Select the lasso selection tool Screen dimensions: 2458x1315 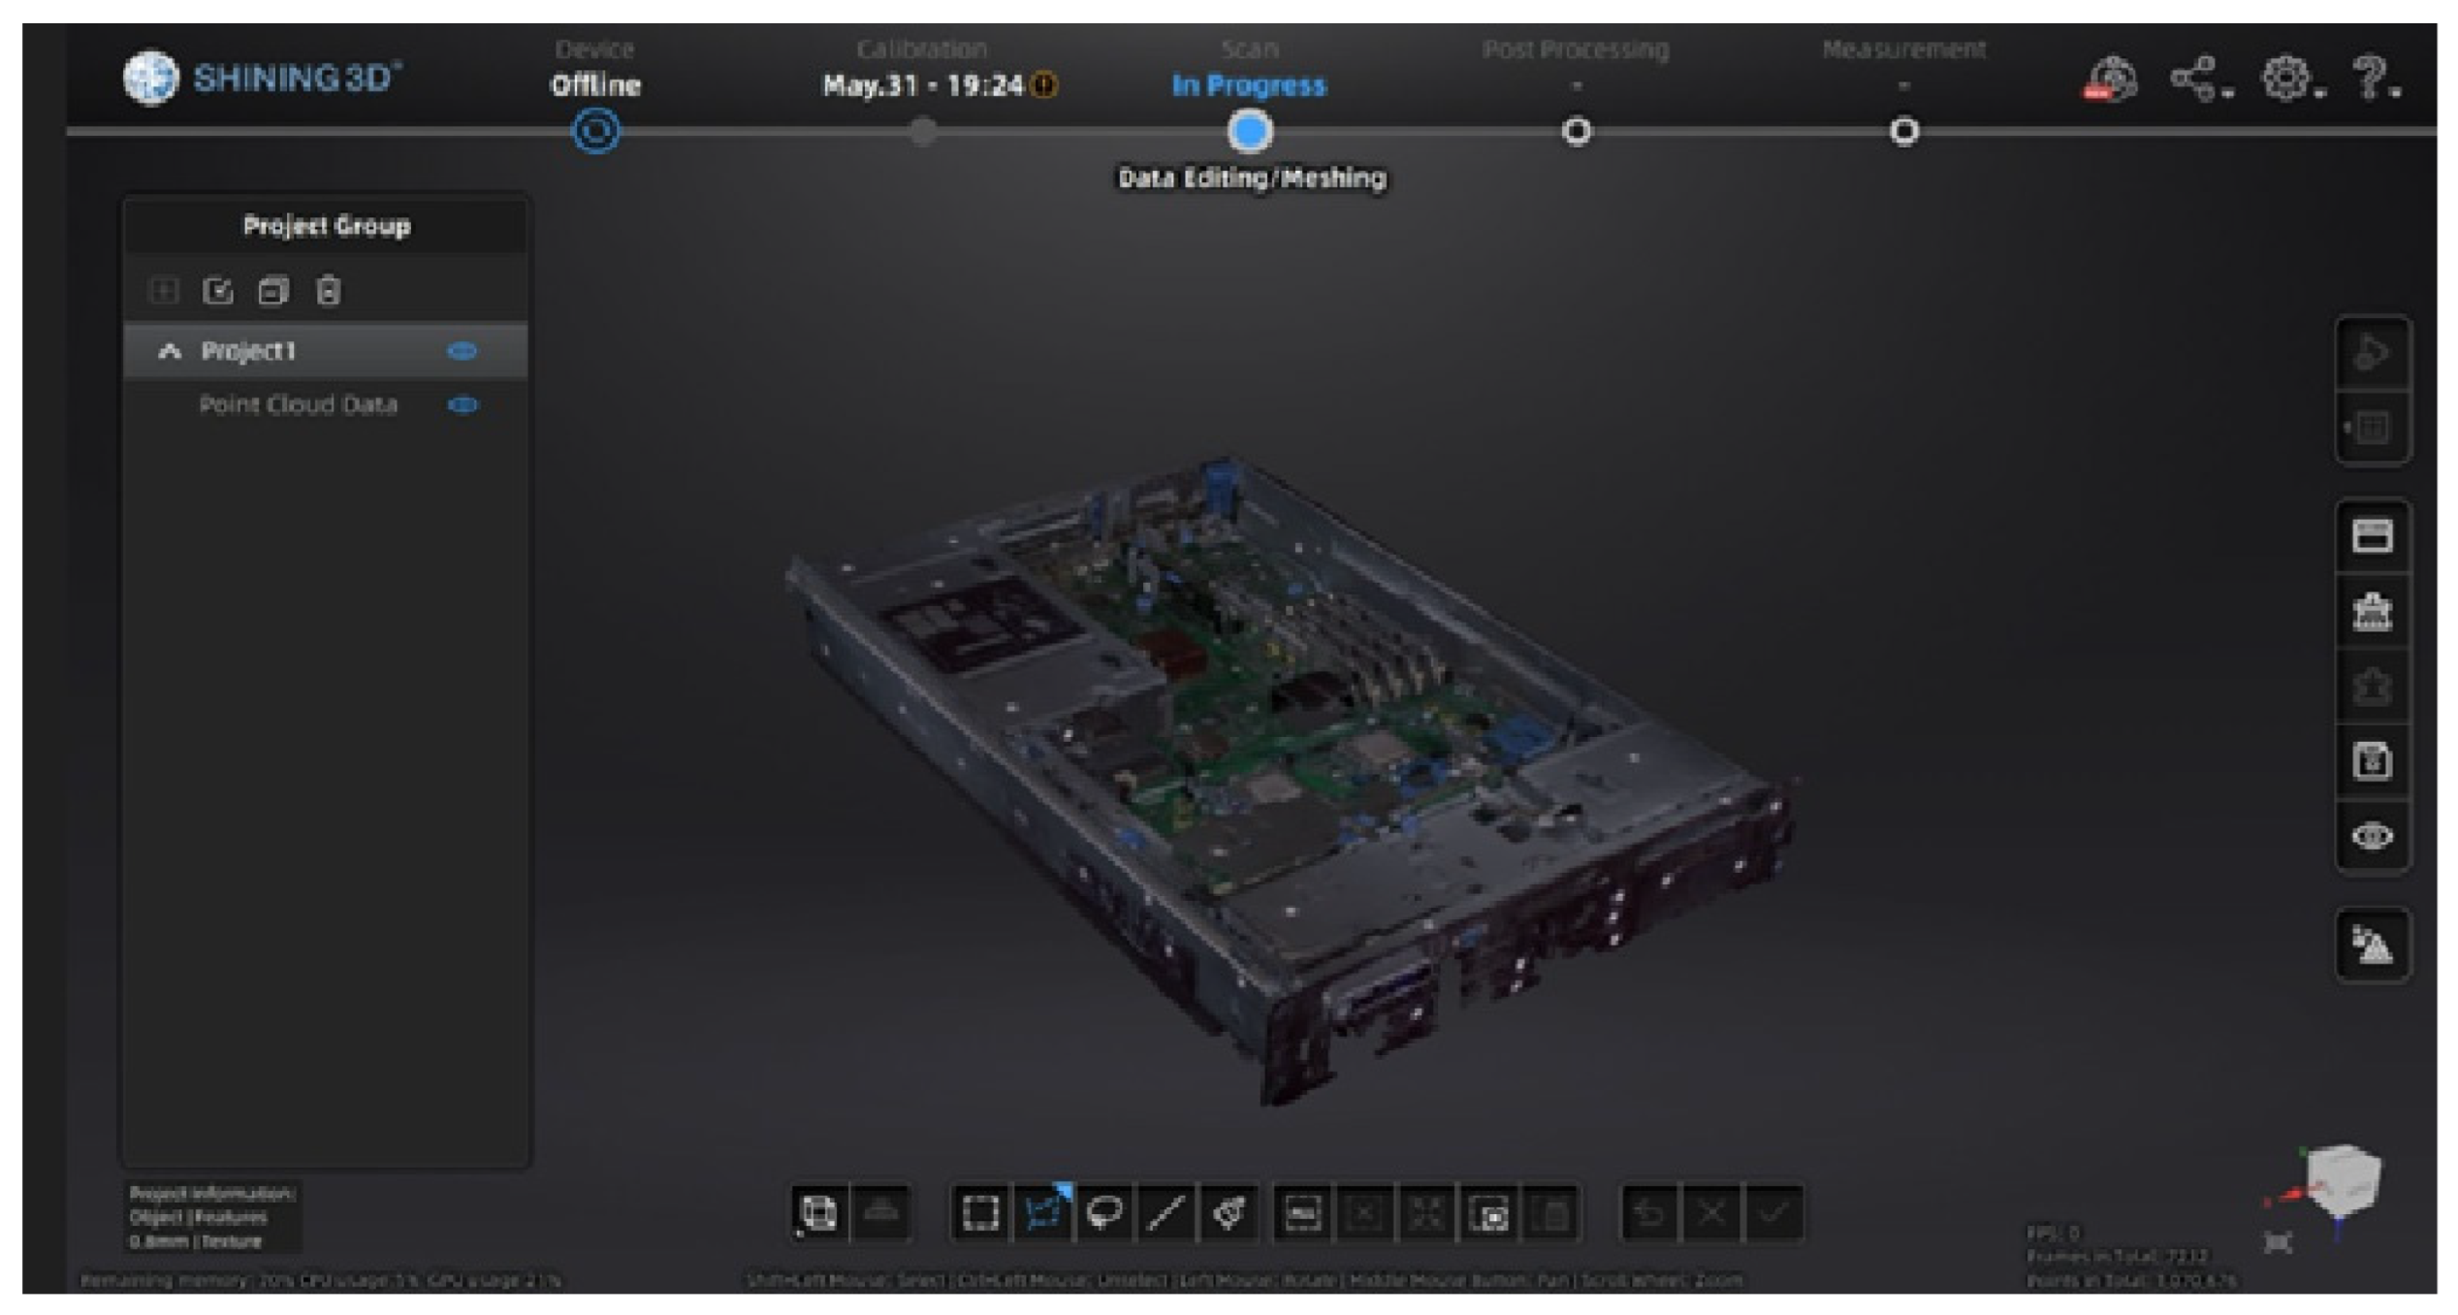[x=1104, y=1212]
